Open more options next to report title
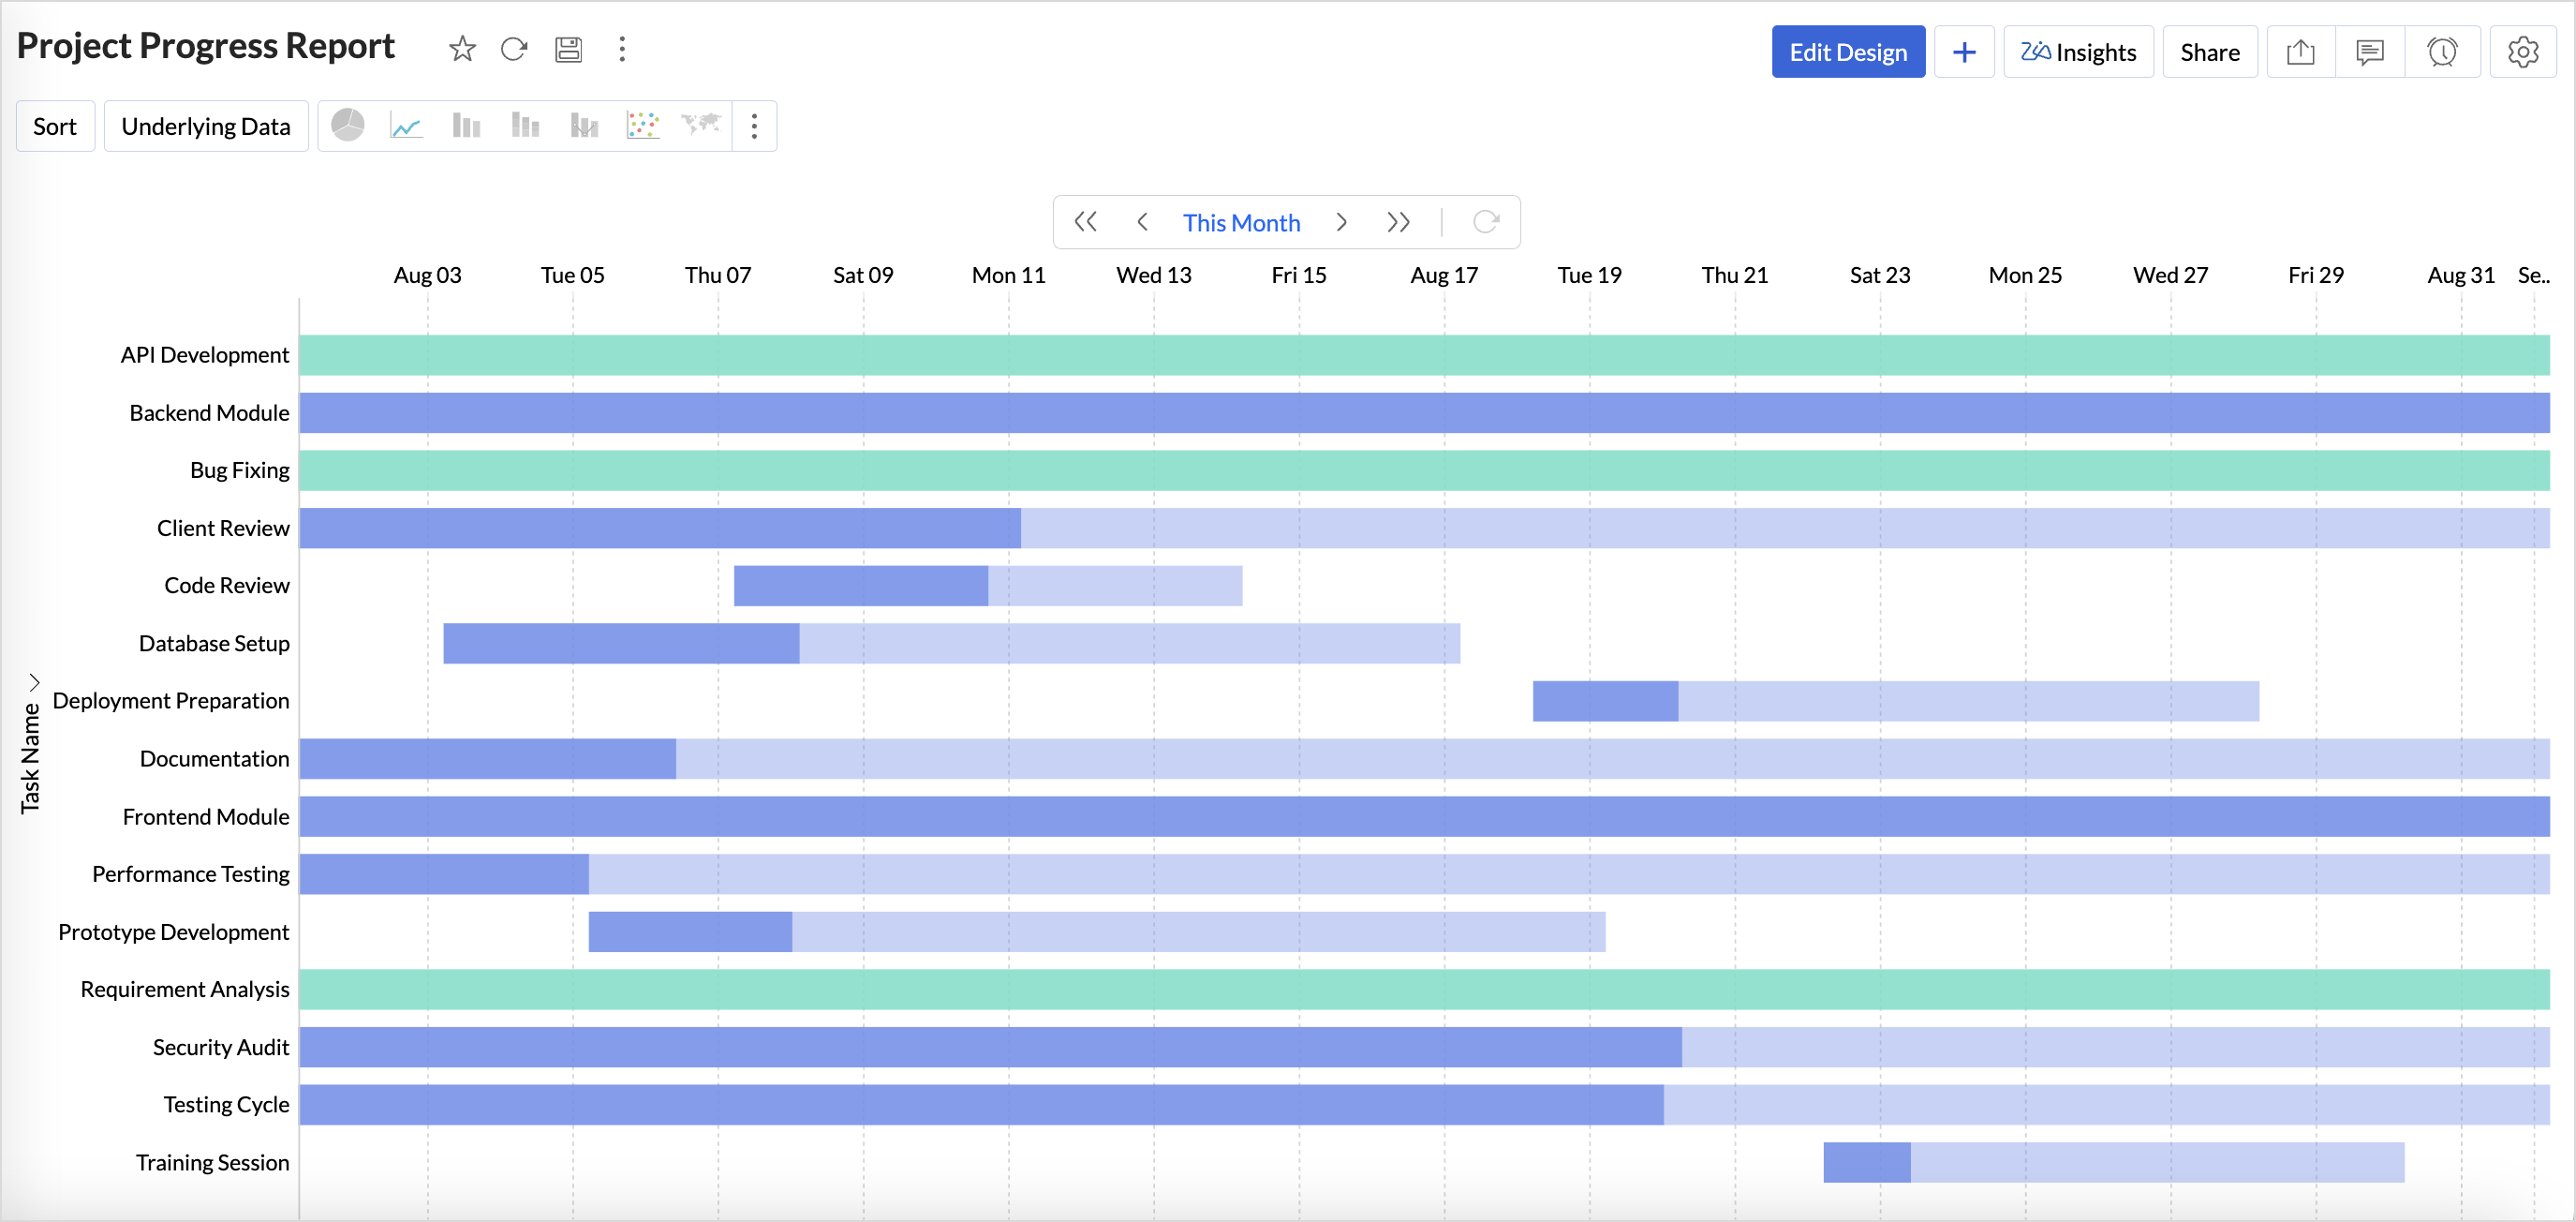2576x1222 pixels. [622, 49]
